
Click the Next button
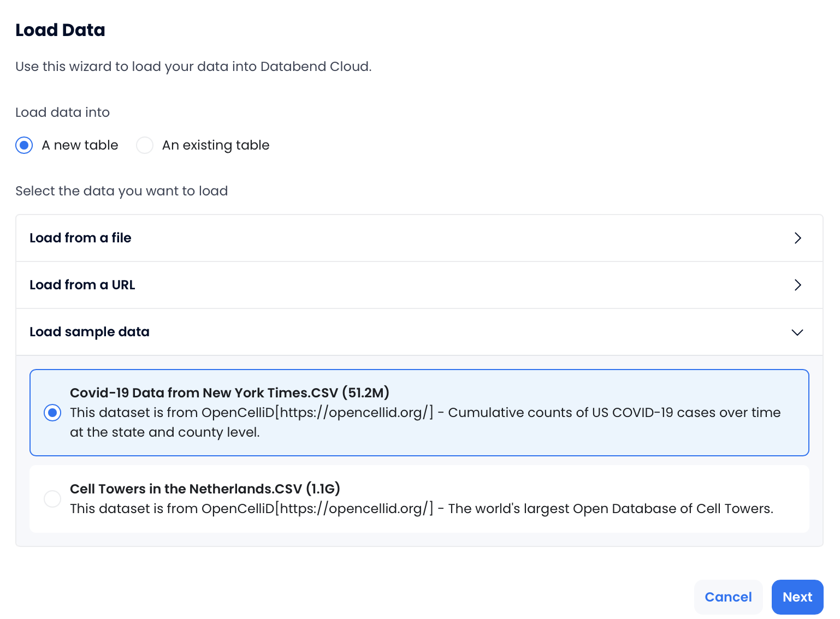click(x=797, y=597)
